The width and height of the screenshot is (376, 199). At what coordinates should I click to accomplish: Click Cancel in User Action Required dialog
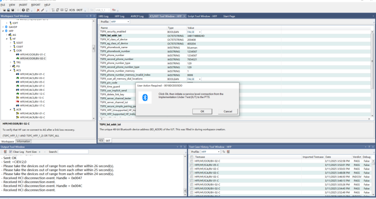(228, 112)
